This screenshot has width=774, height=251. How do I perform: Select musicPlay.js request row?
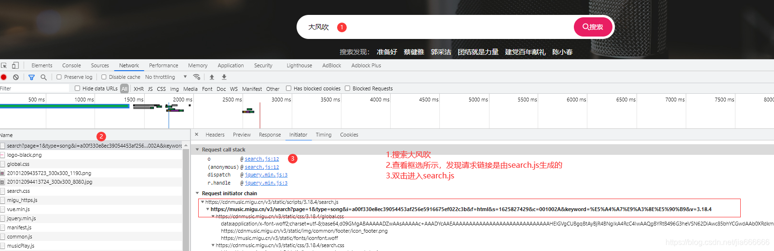coord(91,246)
